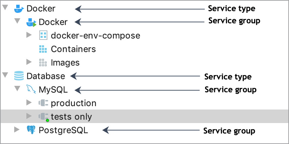Collapse the nested Docker service group
289x144 pixels.
[x=17, y=22]
